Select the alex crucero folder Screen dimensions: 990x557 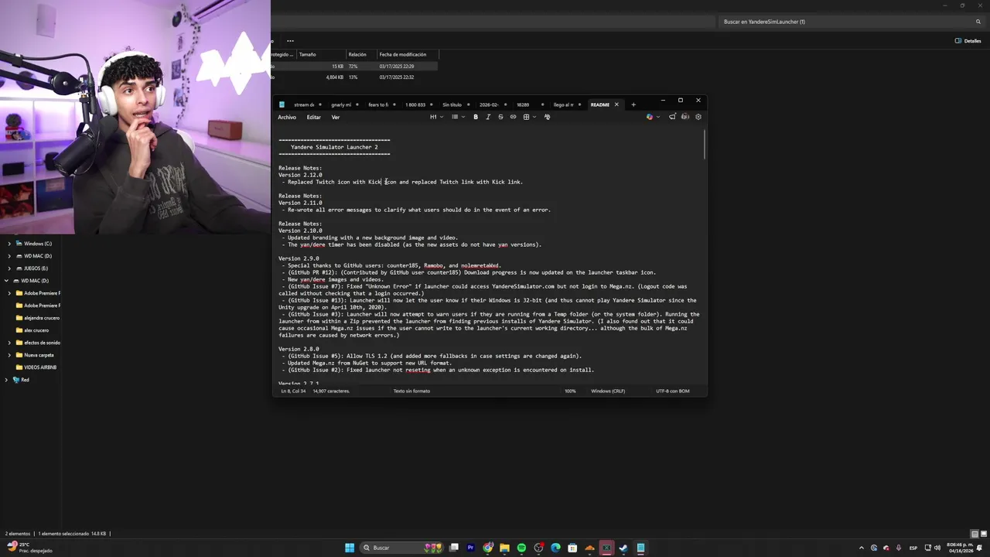pyautogui.click(x=36, y=330)
